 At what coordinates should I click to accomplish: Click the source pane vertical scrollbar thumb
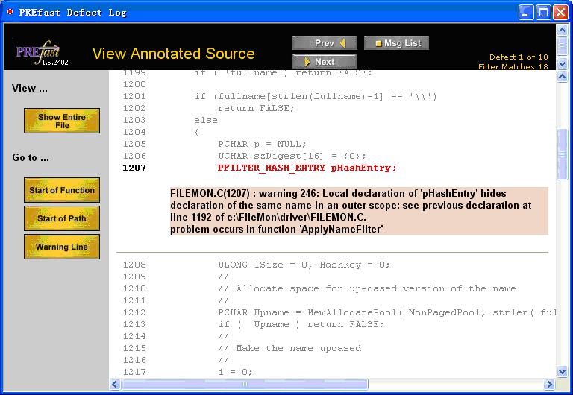tap(562, 154)
